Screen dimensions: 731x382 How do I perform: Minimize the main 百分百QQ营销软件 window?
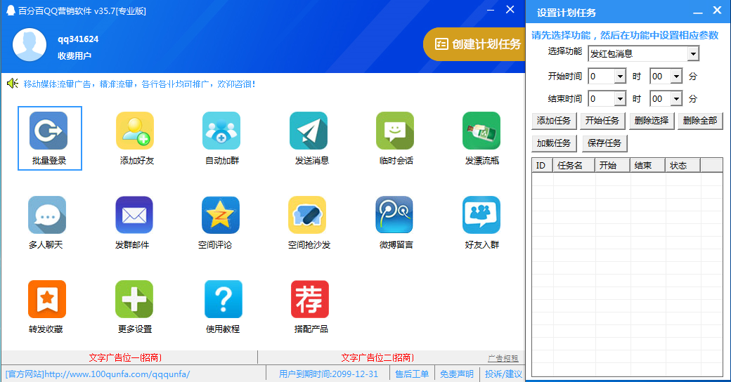(x=491, y=10)
